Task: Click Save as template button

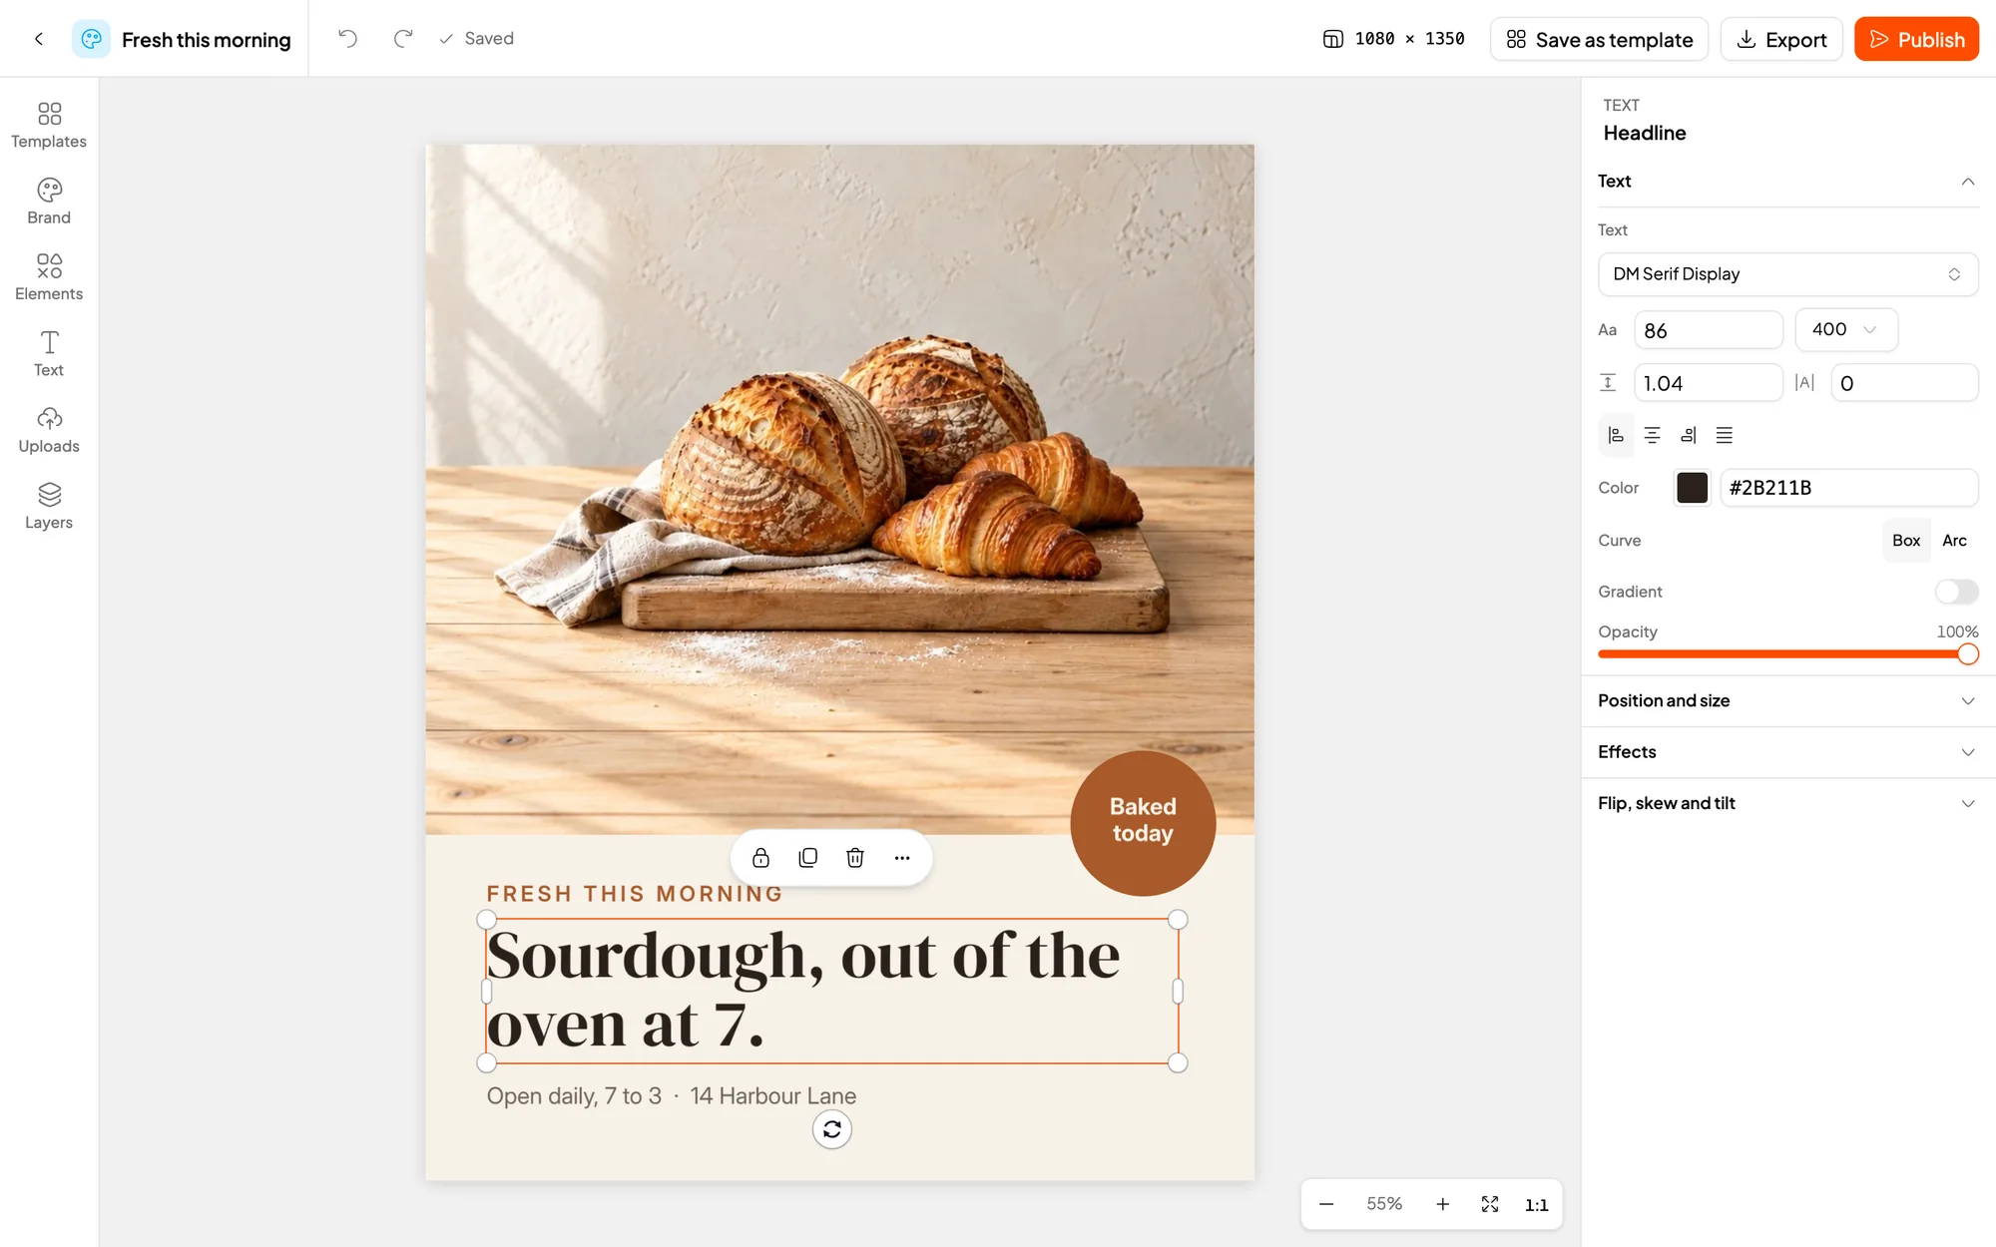Action: (x=1599, y=39)
